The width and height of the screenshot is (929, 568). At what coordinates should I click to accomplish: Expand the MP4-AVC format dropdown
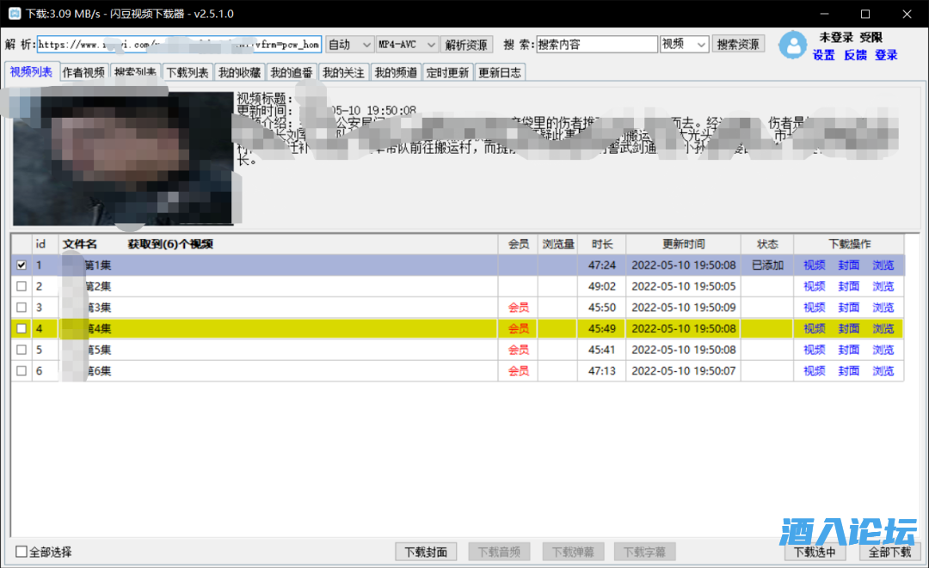407,45
